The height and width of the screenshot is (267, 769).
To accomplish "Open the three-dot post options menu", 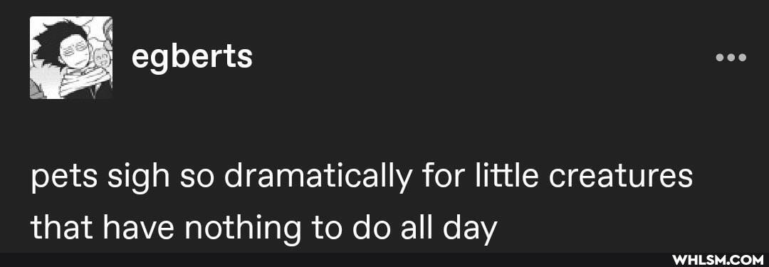I will click(731, 58).
